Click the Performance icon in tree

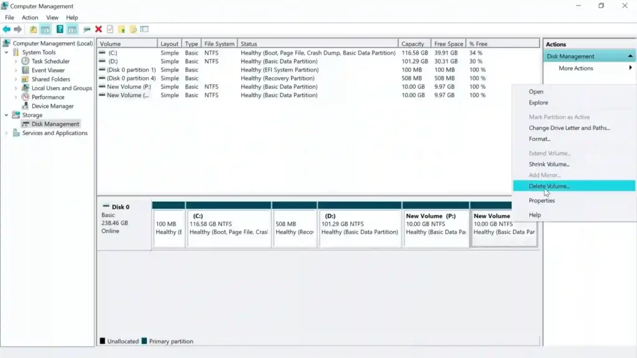point(25,97)
